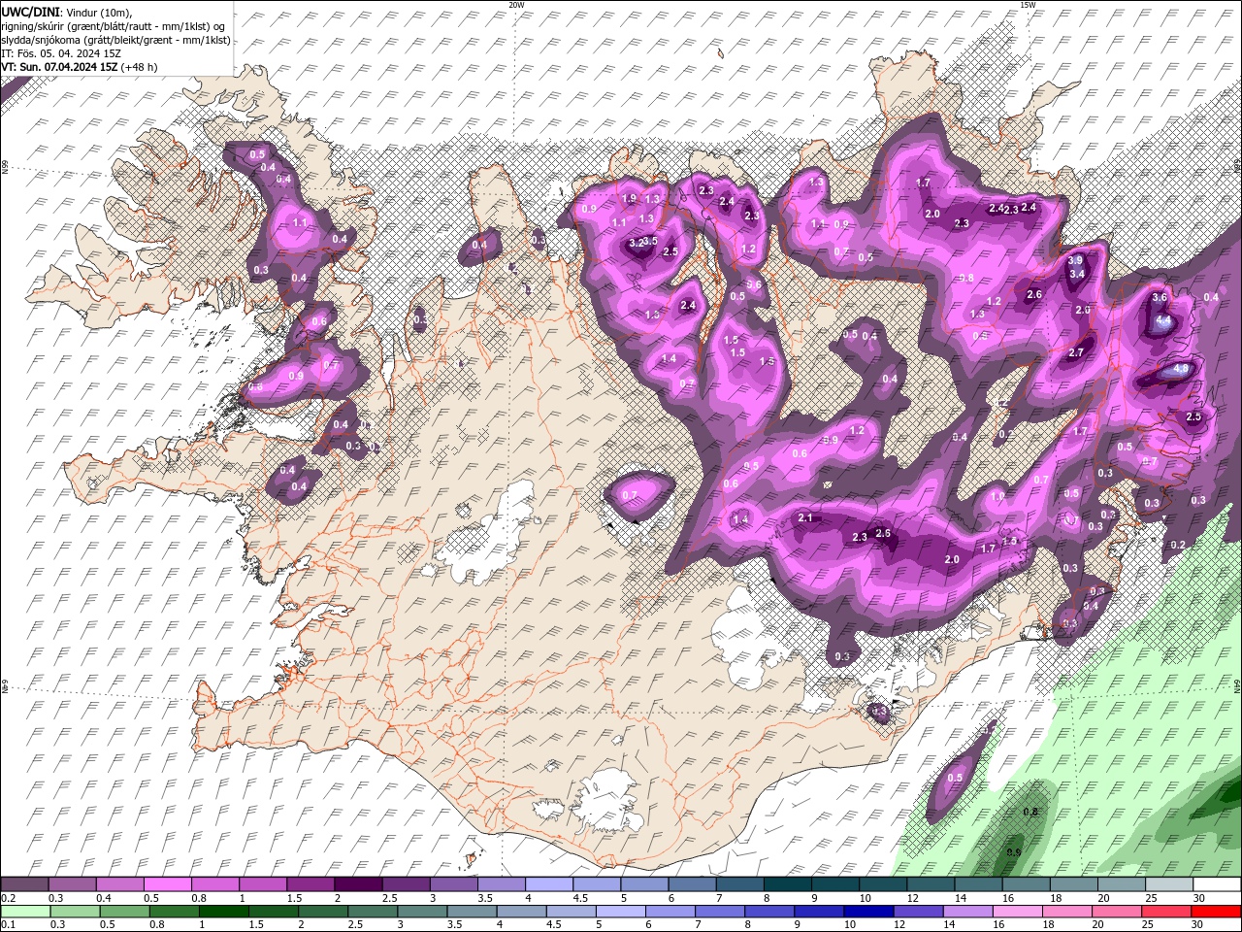Screen dimensions: 1242x932
Task: Click the 2.7 snowfall value on the map
Action: (x=1076, y=352)
